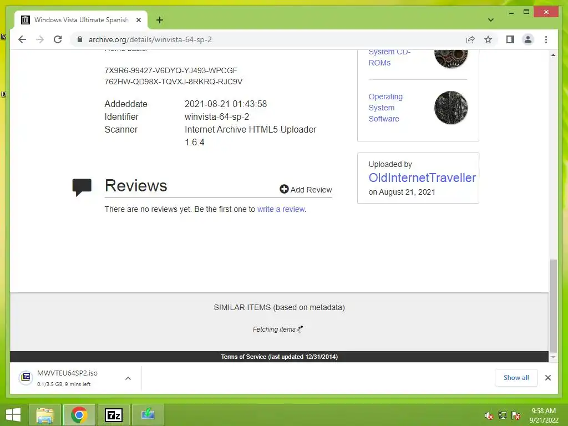Click the Reviews speech bubble icon

[82, 187]
